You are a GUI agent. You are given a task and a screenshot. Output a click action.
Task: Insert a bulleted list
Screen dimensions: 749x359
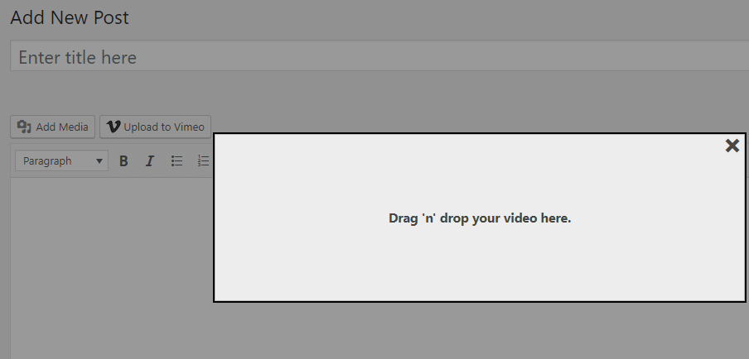click(x=176, y=161)
